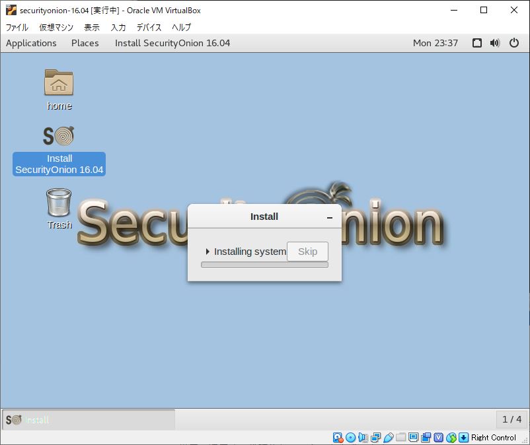The image size is (530, 445).
Task: Click the shared folders status icon
Action: point(401,438)
